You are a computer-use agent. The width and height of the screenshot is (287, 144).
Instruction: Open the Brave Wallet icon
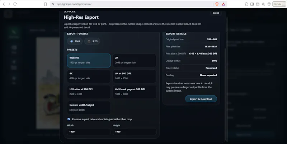tap(258, 4)
